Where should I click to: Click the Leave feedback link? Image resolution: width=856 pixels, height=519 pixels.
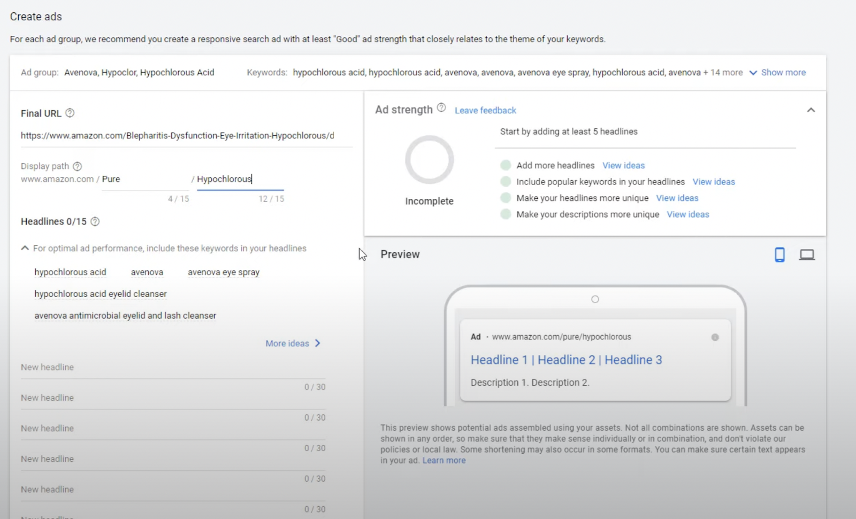(485, 110)
